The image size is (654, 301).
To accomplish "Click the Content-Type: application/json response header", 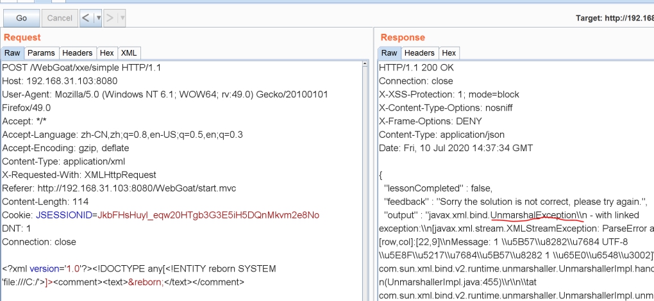I will pos(442,134).
